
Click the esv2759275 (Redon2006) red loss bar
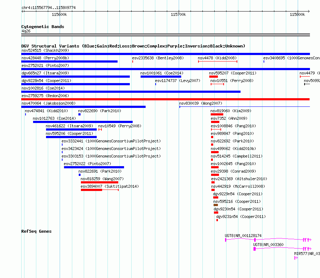point(165,99)
